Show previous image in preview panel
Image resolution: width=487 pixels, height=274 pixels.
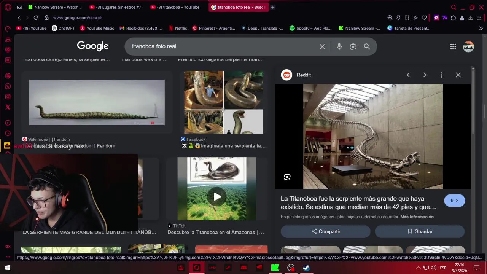pyautogui.click(x=408, y=75)
